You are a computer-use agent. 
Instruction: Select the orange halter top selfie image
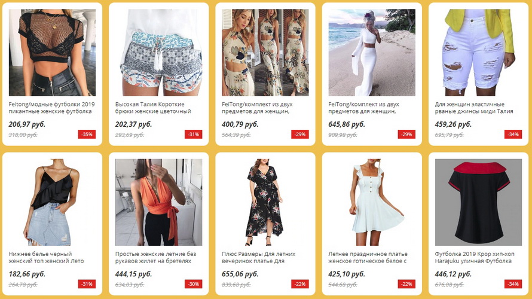(159, 202)
